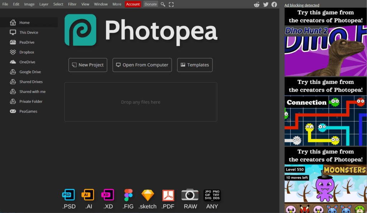Click the Home house icon in sidebar

pos(13,23)
